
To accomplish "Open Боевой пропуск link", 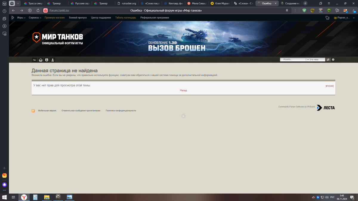I will [x=78, y=18].
